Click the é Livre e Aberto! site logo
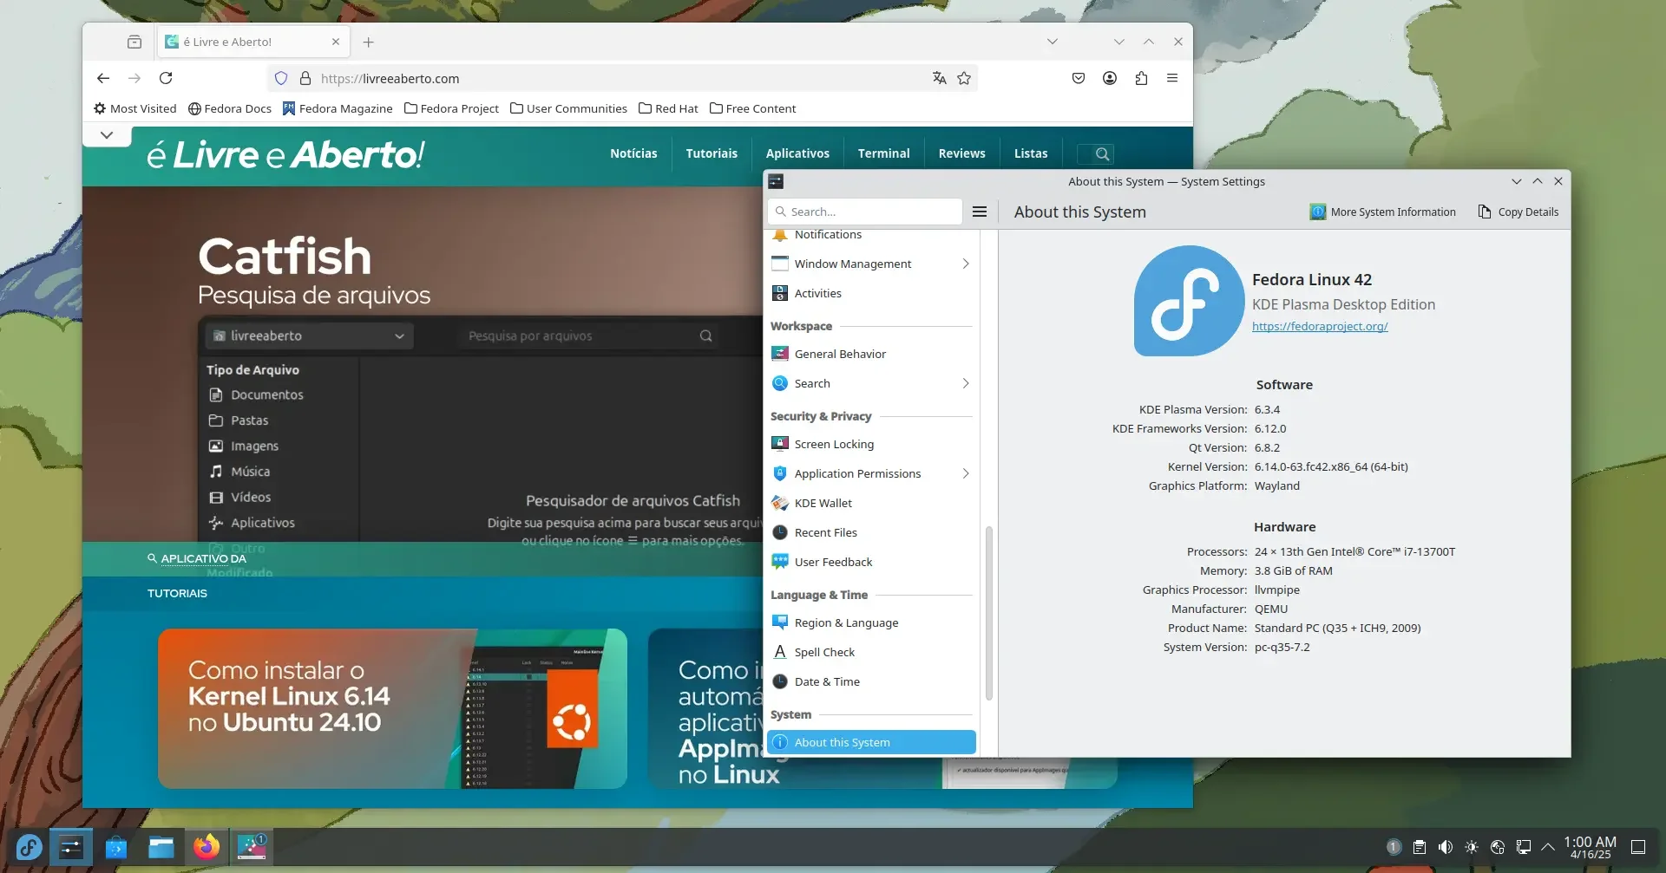Viewport: 1666px width, 873px height. [285, 155]
